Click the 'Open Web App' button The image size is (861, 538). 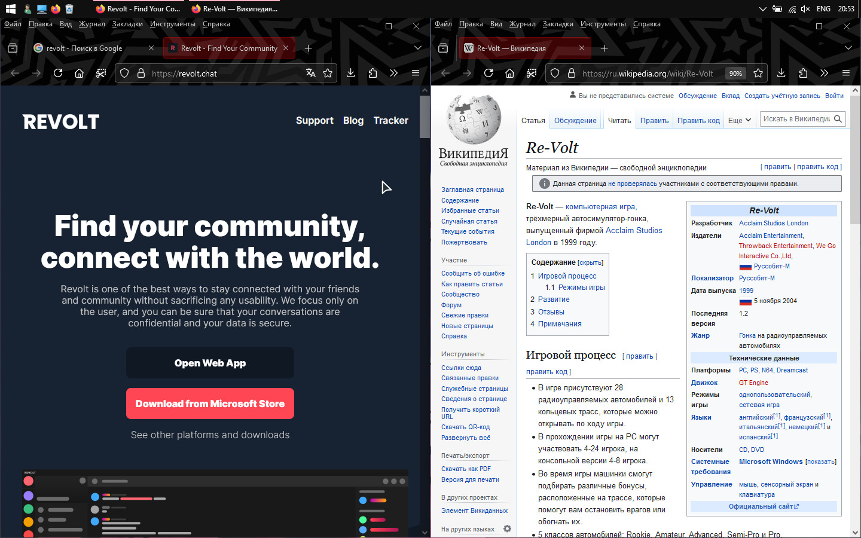[x=210, y=363]
